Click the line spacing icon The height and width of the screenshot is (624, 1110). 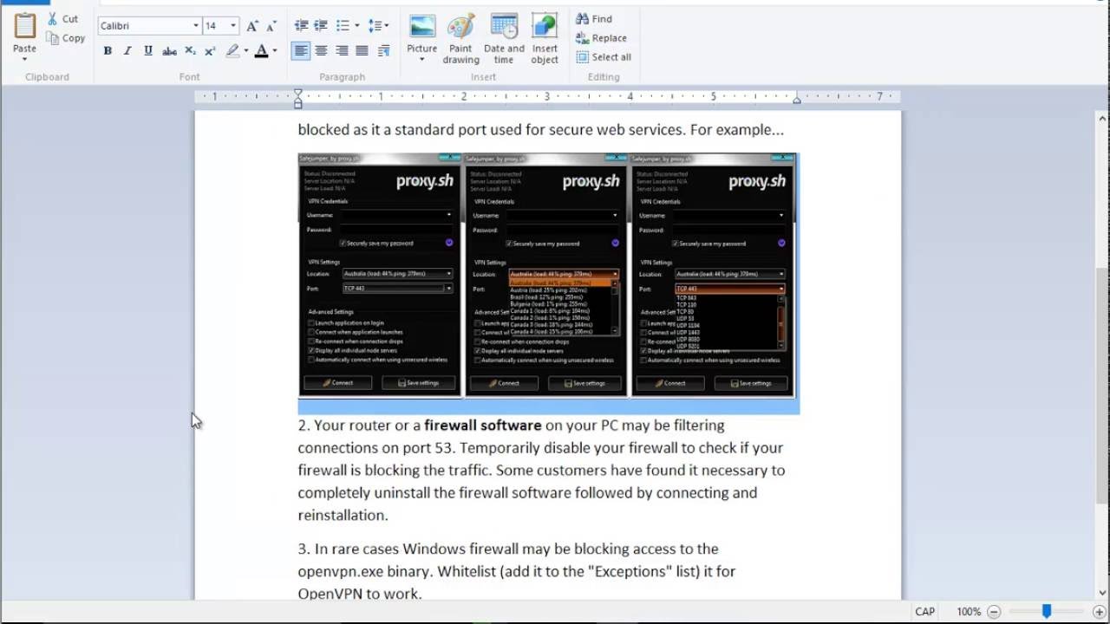coord(375,26)
